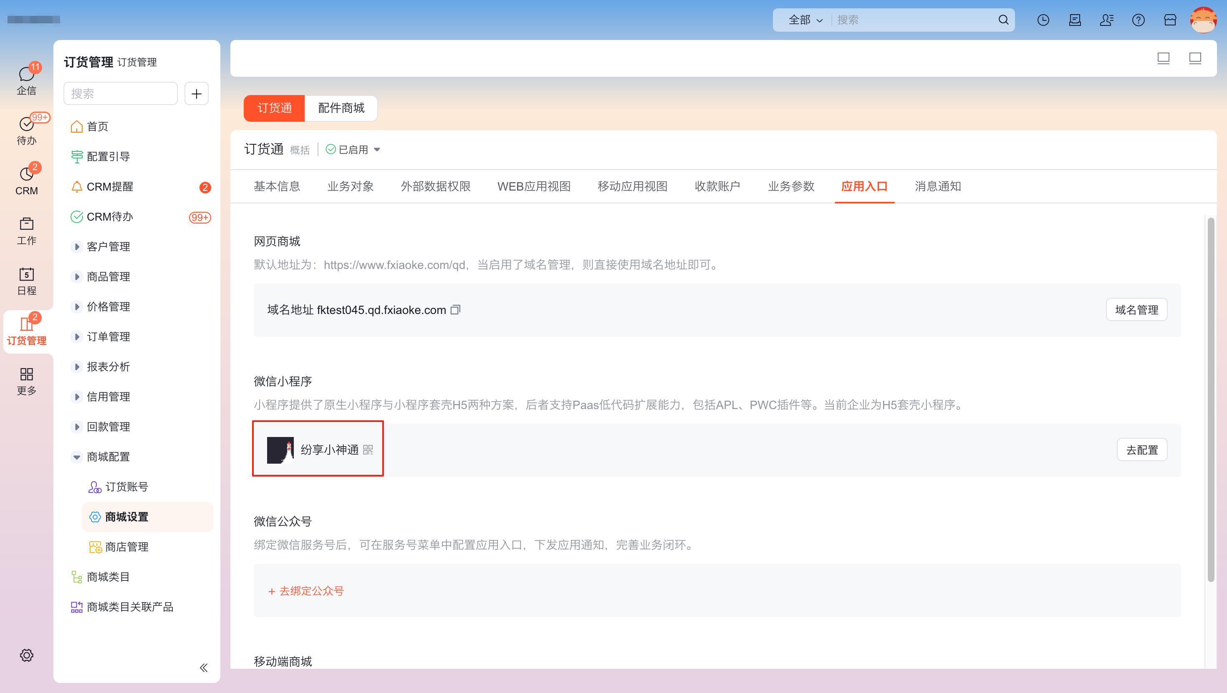Click the 去配置 button
Image resolution: width=1227 pixels, height=693 pixels.
[x=1141, y=450]
